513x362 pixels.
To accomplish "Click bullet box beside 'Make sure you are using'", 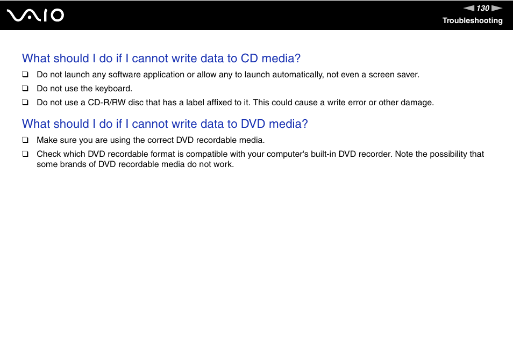I will point(25,140).
